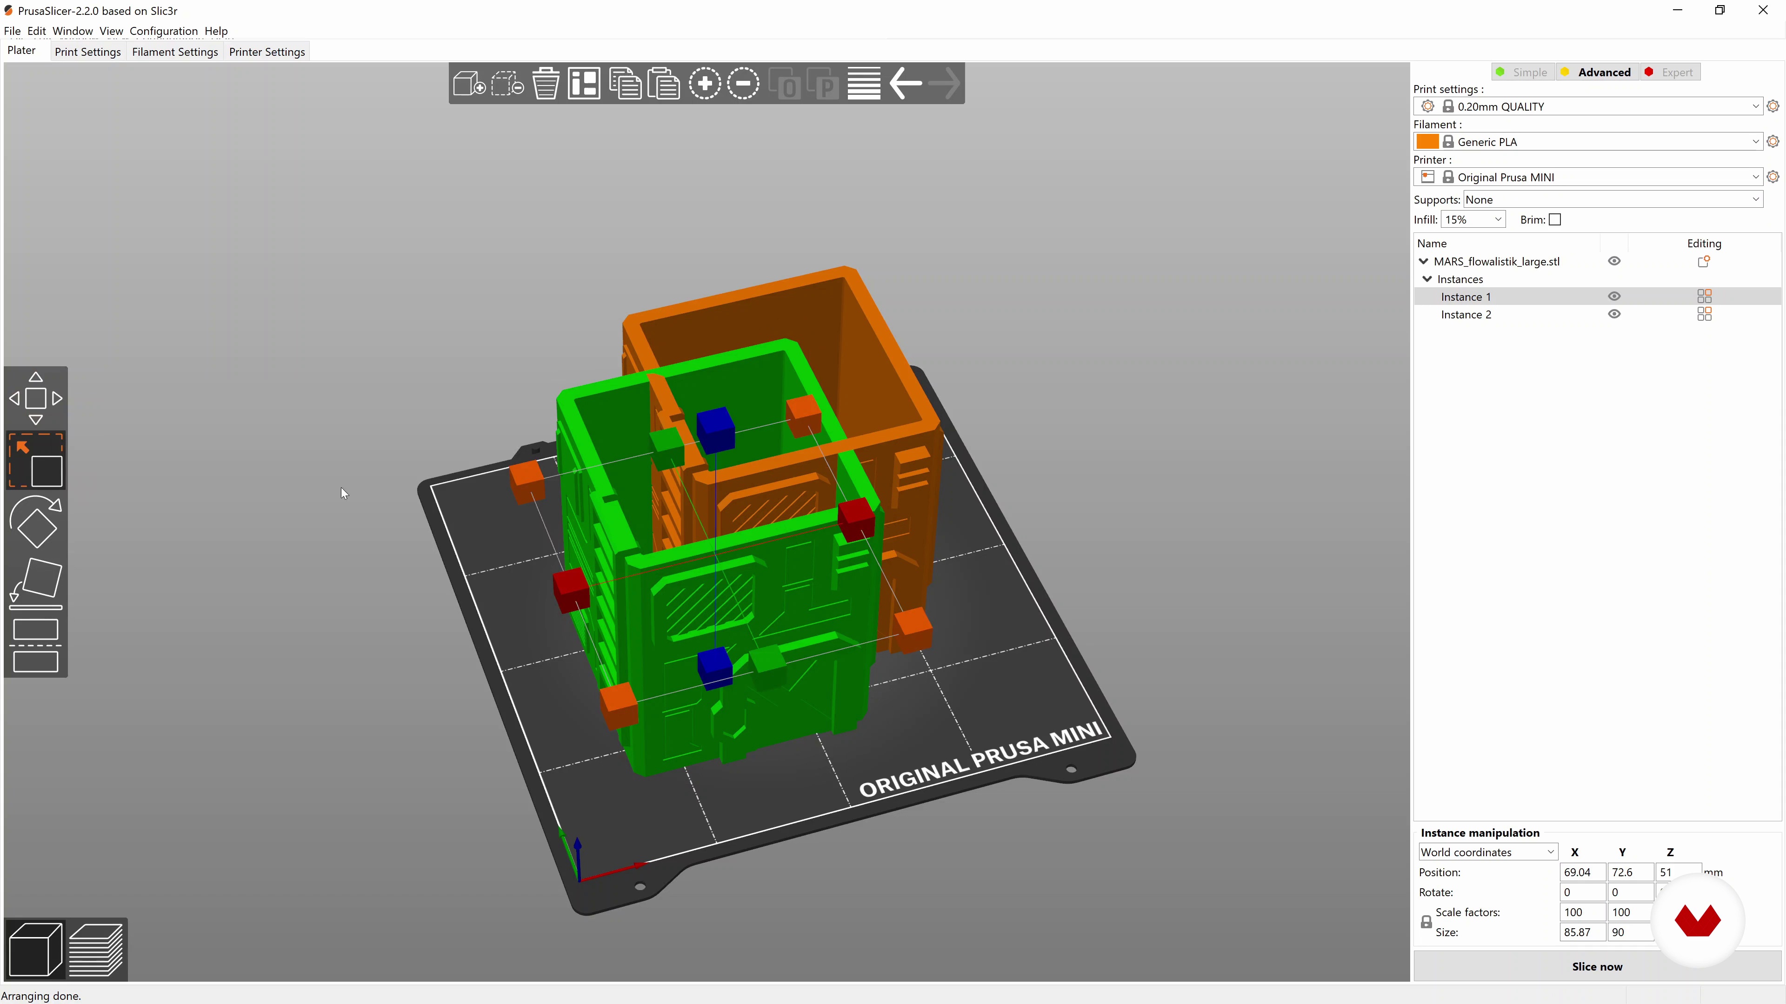This screenshot has height=1004, width=1786.
Task: Open the Supports dropdown
Action: coord(1613,199)
